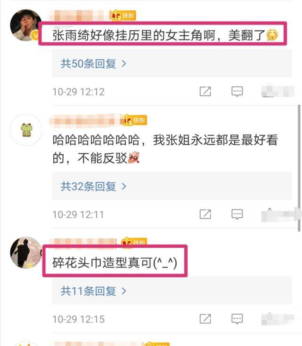Tap 铁粉 badge beside first commenter's name
Viewport: 302px width, 346px height.
[x=122, y=16]
